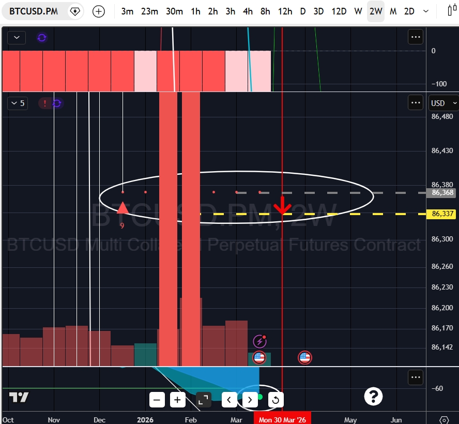The width and height of the screenshot is (459, 424).
Task: Click the 86,368 grey price label
Action: click(441, 193)
